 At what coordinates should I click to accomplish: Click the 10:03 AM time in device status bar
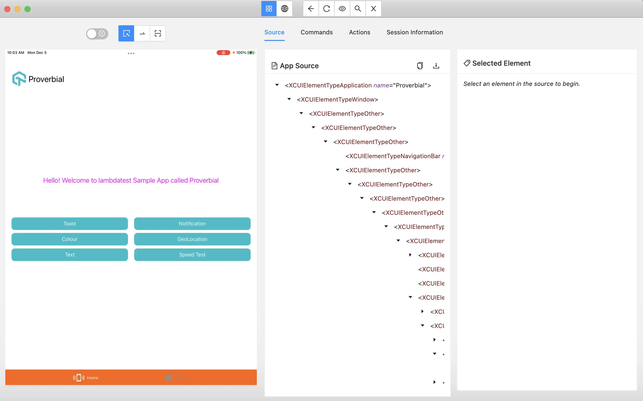[16, 53]
